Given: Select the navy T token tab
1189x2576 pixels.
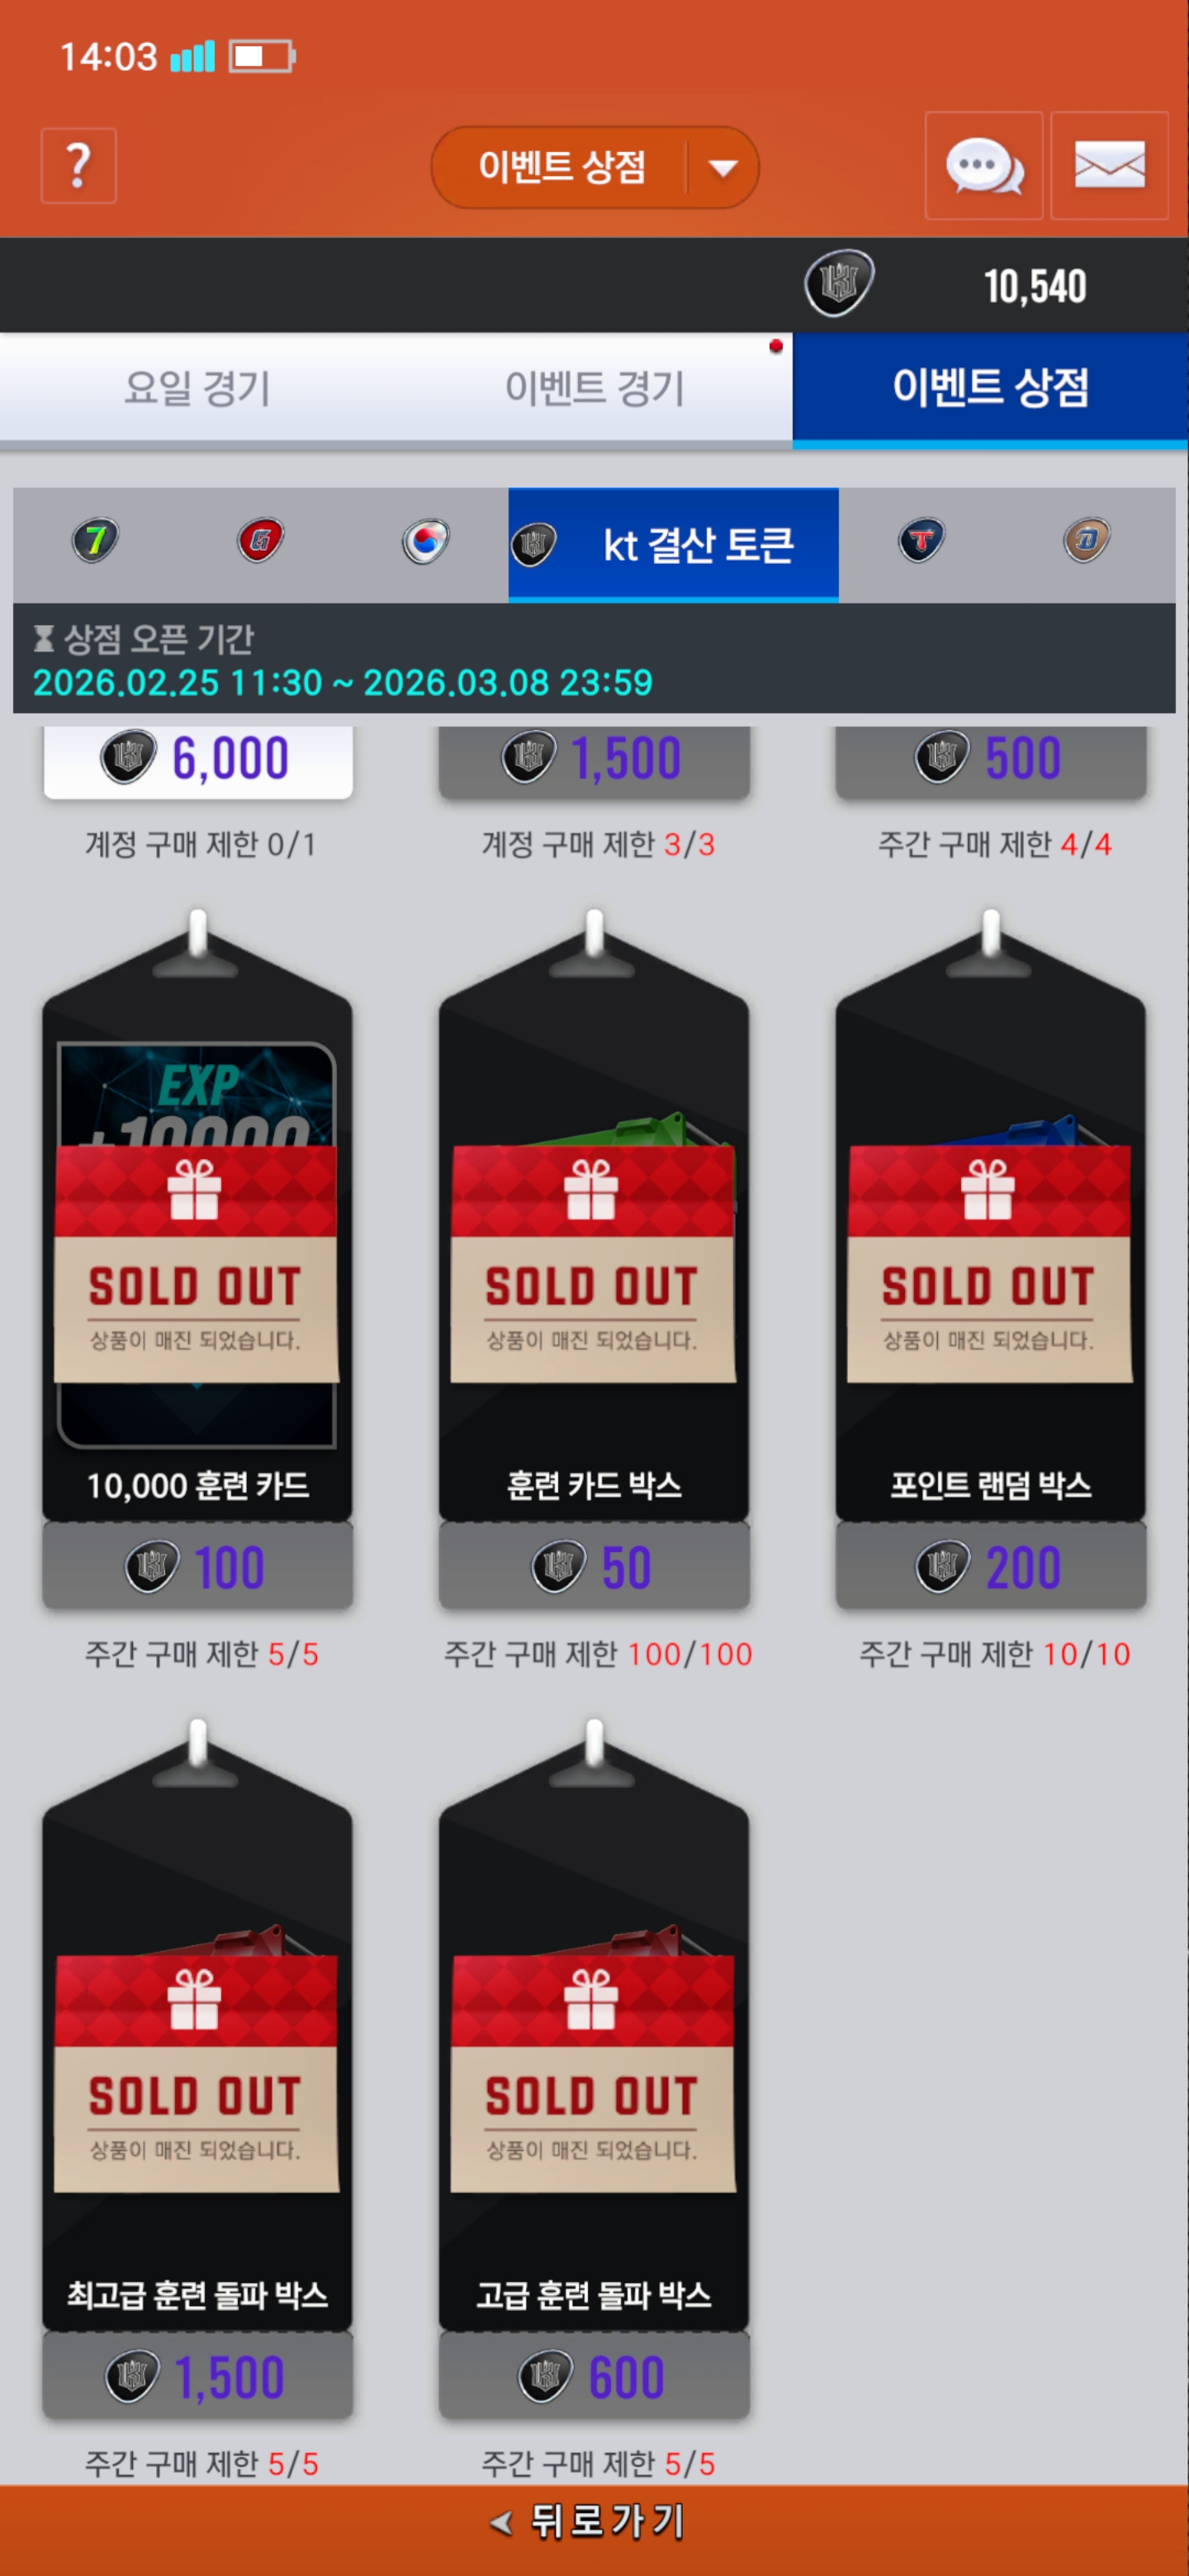Looking at the screenshot, I should tap(921, 542).
